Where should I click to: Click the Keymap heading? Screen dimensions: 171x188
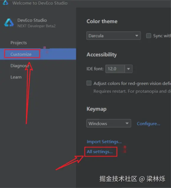click(x=97, y=109)
